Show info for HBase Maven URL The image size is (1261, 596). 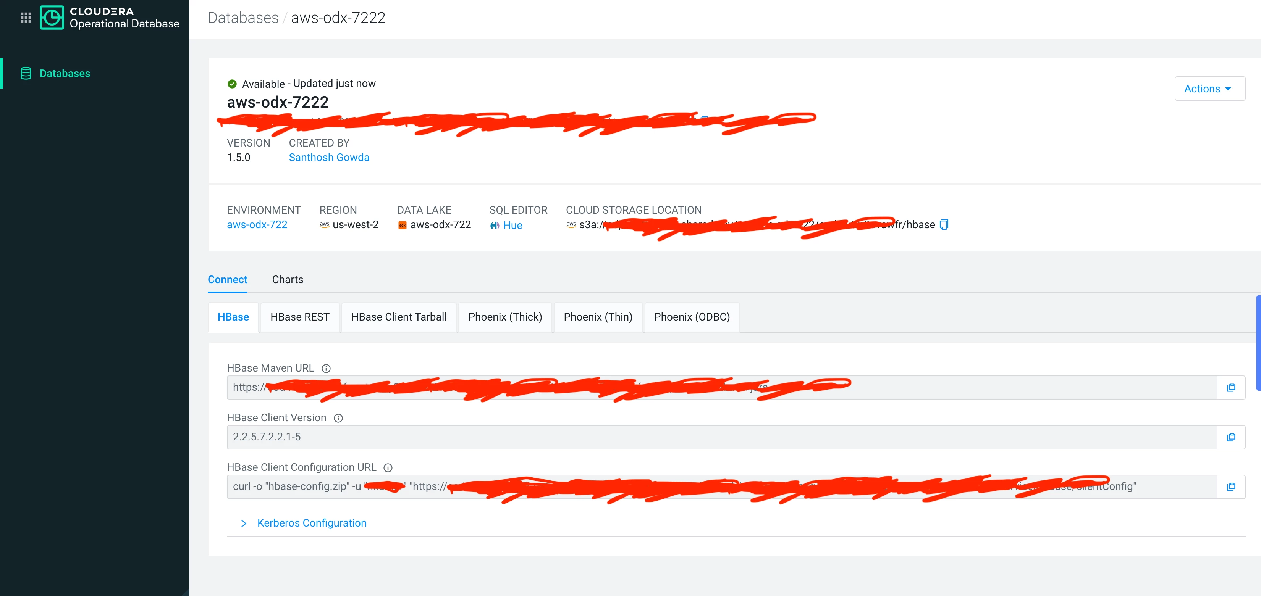point(326,369)
